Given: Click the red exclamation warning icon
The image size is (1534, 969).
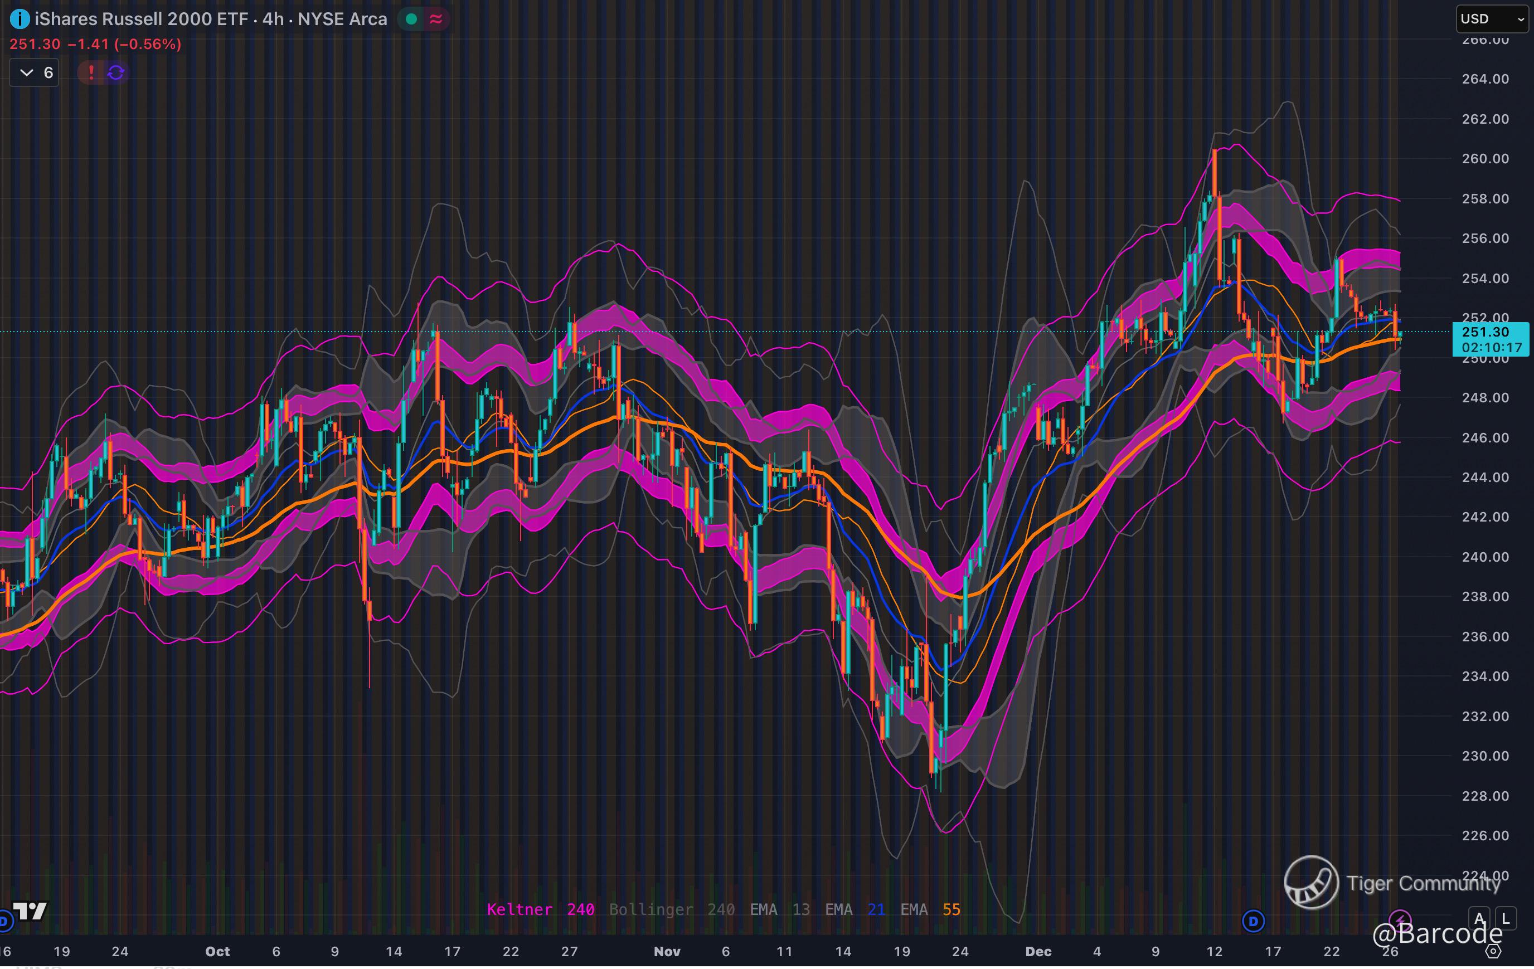Looking at the screenshot, I should 91,72.
